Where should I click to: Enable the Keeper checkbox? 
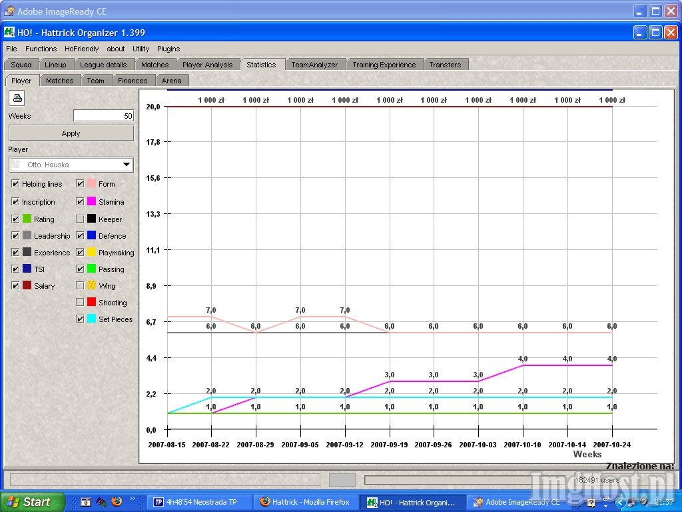click(80, 219)
